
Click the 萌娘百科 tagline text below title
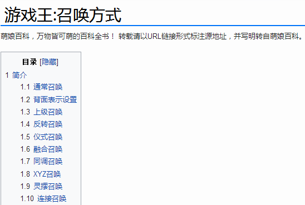pos(58,36)
